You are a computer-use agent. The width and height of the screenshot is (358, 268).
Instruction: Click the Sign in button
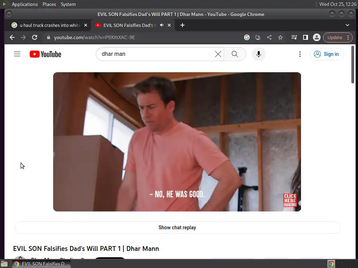point(327,54)
